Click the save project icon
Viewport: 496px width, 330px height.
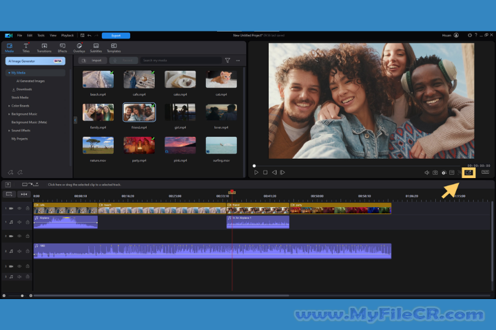click(82, 35)
